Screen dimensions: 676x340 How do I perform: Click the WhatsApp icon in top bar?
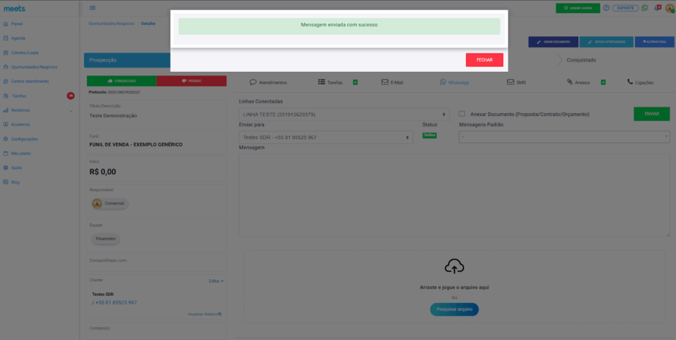(644, 8)
